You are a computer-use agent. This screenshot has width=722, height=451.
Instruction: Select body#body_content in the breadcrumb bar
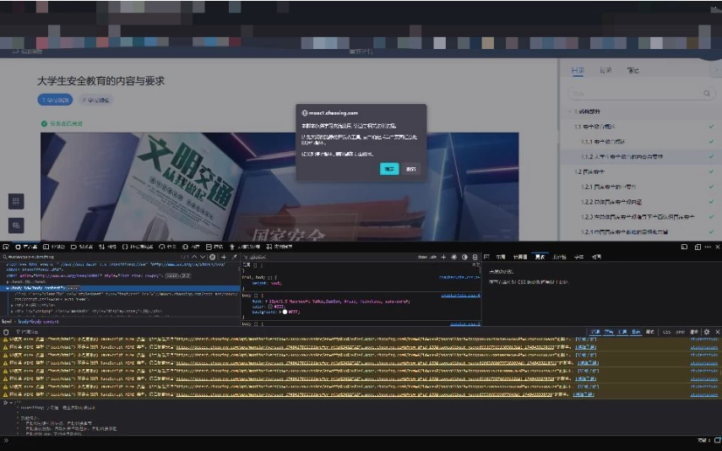(39, 321)
